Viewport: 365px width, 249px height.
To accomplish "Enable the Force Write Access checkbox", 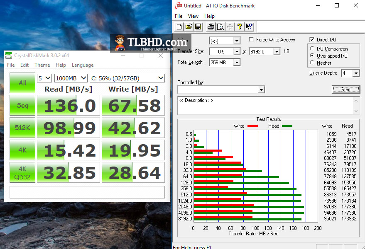I will (x=251, y=39).
